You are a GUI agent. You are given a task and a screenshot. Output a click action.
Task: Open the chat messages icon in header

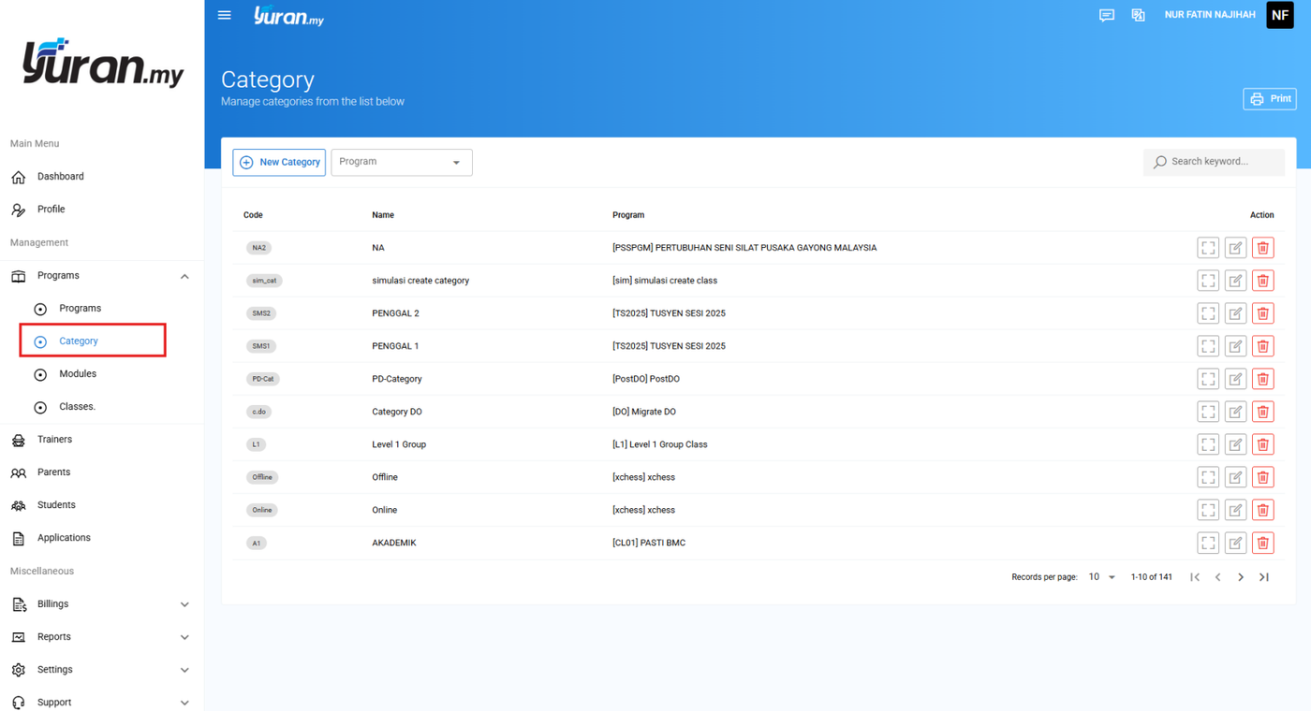click(1107, 15)
